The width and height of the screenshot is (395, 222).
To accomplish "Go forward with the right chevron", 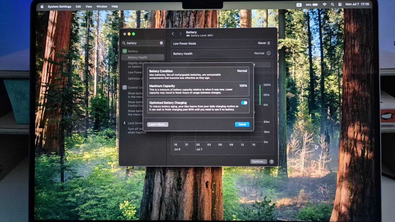I will (x=181, y=34).
